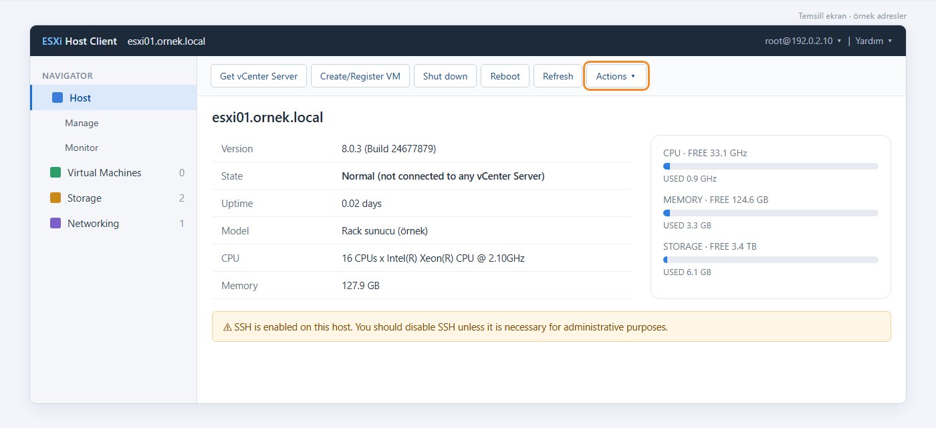Click esxi01.ornek.local in the header bar
This screenshot has width=936, height=428.
[166, 41]
